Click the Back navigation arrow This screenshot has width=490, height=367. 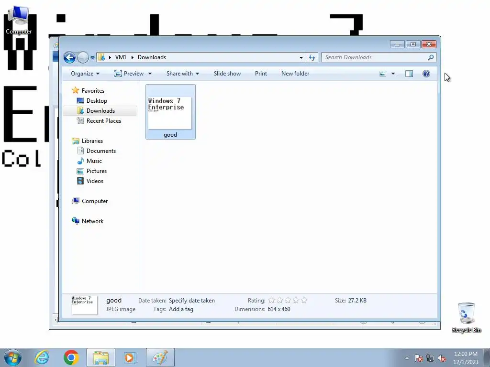tap(69, 57)
